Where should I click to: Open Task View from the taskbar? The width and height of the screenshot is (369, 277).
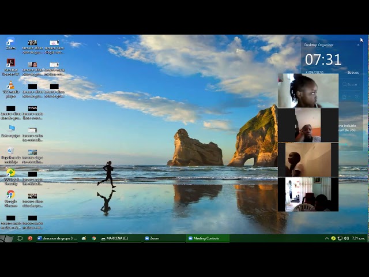20,238
